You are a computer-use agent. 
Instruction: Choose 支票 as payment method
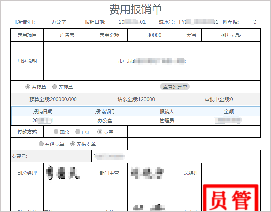pos(100,132)
